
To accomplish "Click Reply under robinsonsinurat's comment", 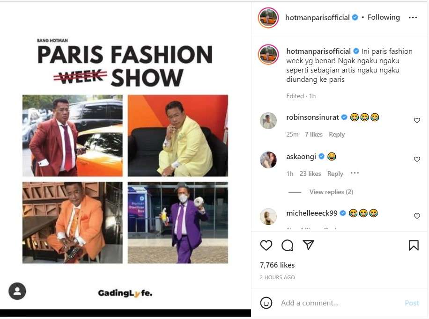I will tap(337, 134).
